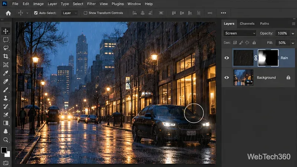Click the foreground black color swatch
Viewport: 297px width, 167px height.
point(4,150)
